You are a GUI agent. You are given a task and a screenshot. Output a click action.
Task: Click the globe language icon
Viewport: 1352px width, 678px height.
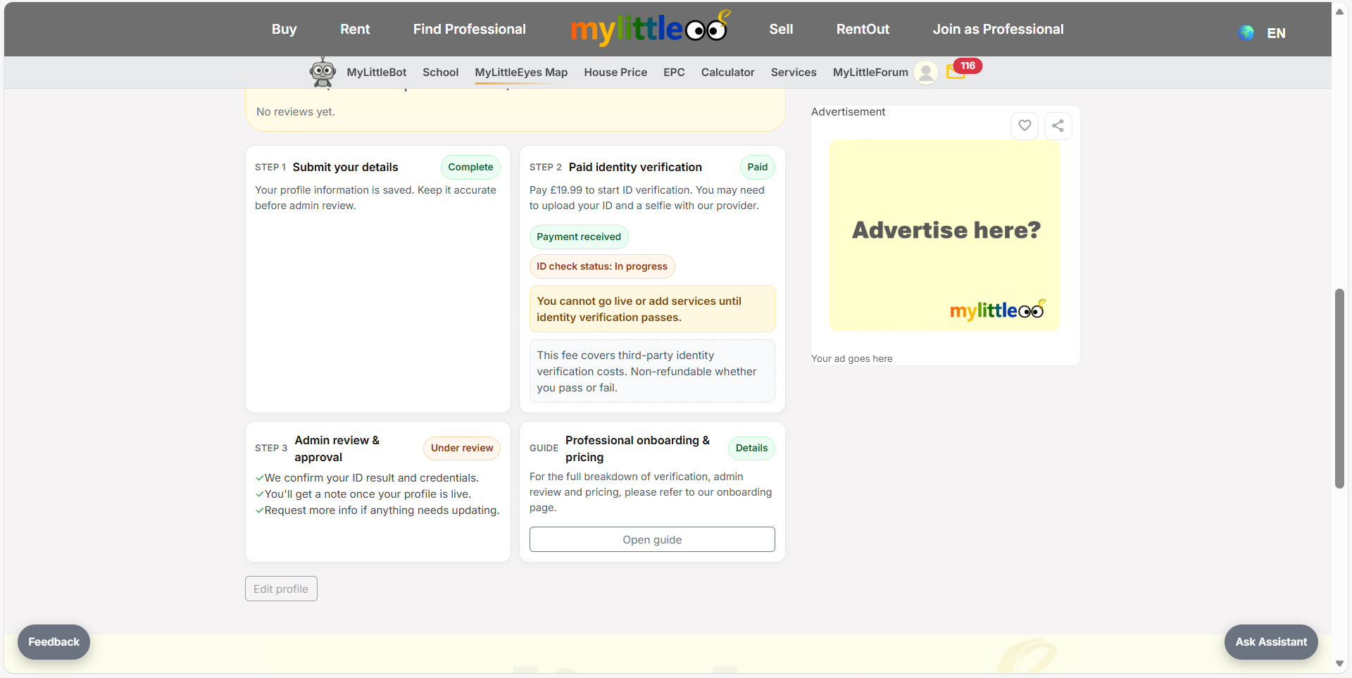coord(1246,32)
